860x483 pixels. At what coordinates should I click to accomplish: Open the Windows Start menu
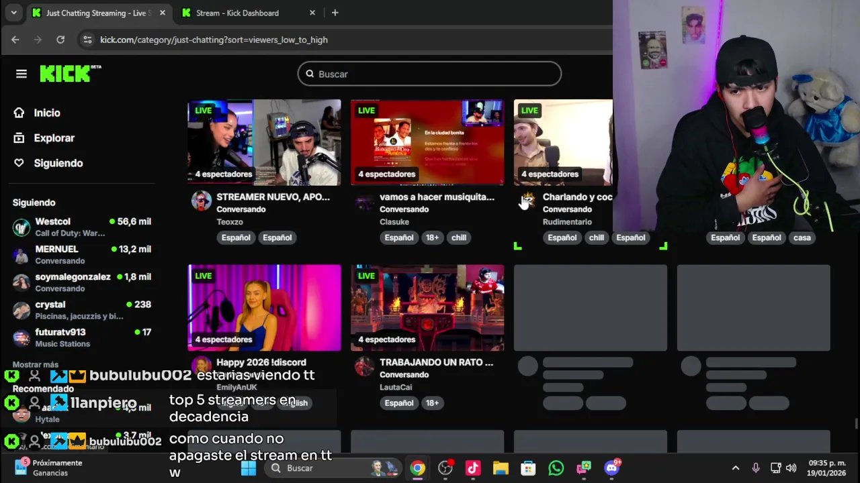click(249, 468)
